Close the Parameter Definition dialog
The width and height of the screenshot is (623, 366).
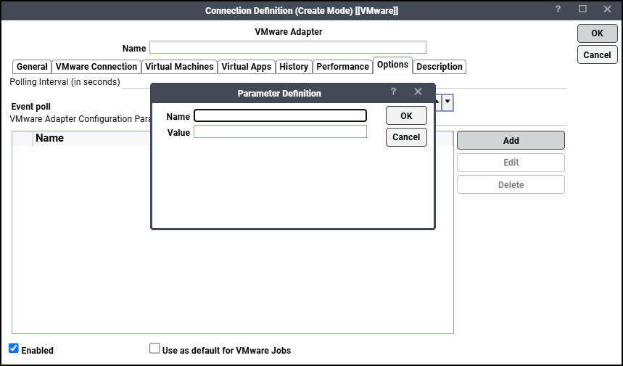(x=418, y=92)
